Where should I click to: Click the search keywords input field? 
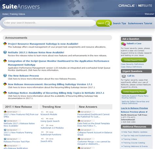pyautogui.click(x=49, y=23)
